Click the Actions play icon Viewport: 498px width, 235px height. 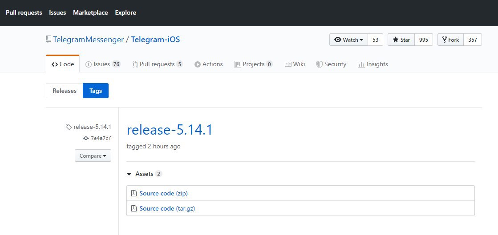197,64
